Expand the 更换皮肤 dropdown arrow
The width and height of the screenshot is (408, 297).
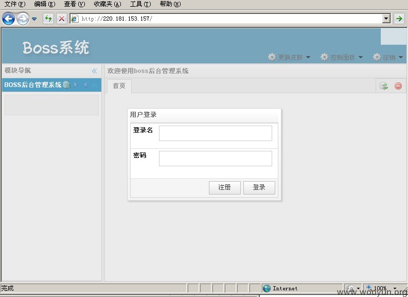[x=308, y=57]
